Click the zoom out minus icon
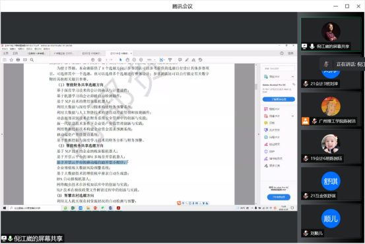The image size is (365, 244). (134, 60)
